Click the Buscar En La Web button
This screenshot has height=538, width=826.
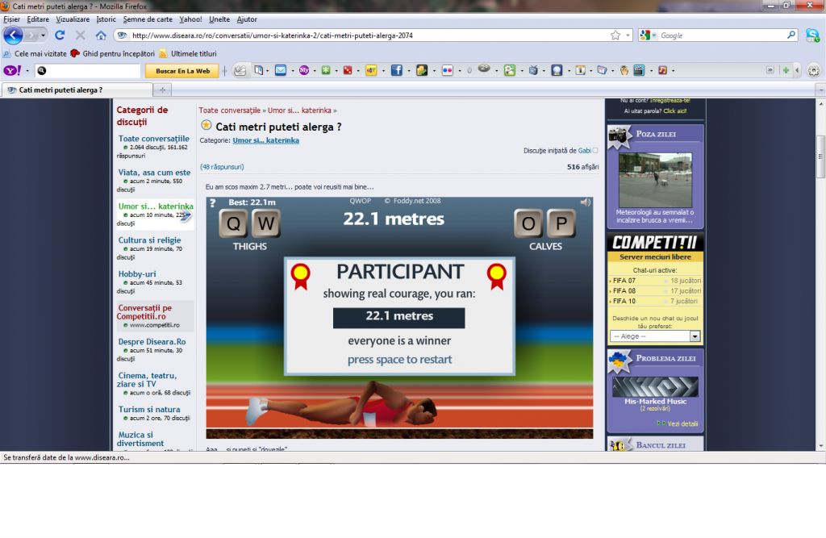point(182,71)
